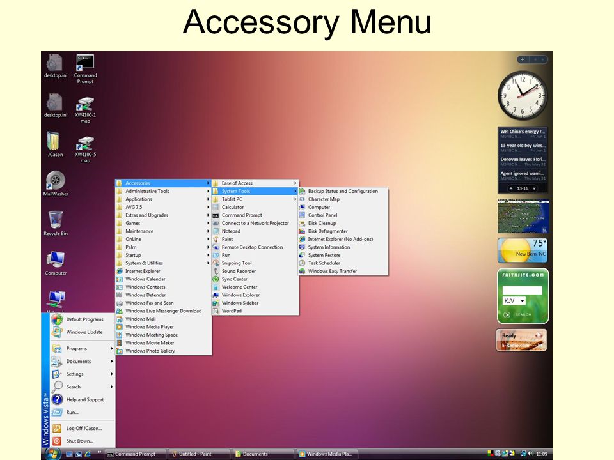
Task: Open Help and Support
Action: pyautogui.click(x=83, y=399)
